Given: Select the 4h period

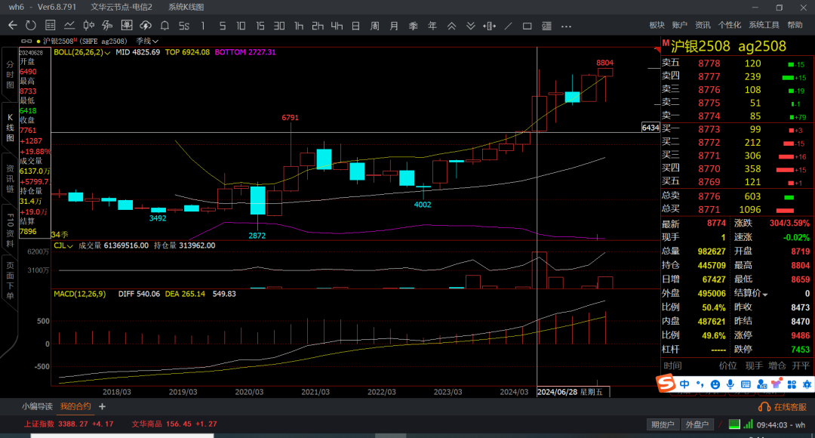Looking at the screenshot, I should coord(337,26).
